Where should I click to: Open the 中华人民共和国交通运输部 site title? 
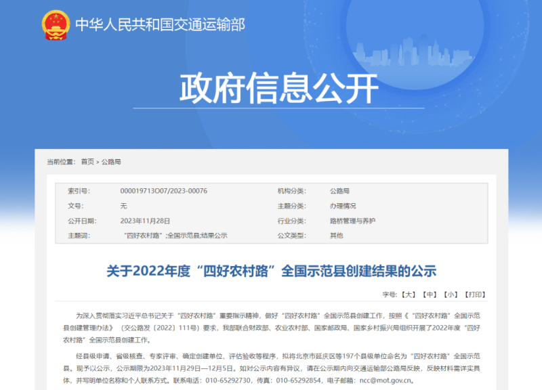click(x=160, y=24)
